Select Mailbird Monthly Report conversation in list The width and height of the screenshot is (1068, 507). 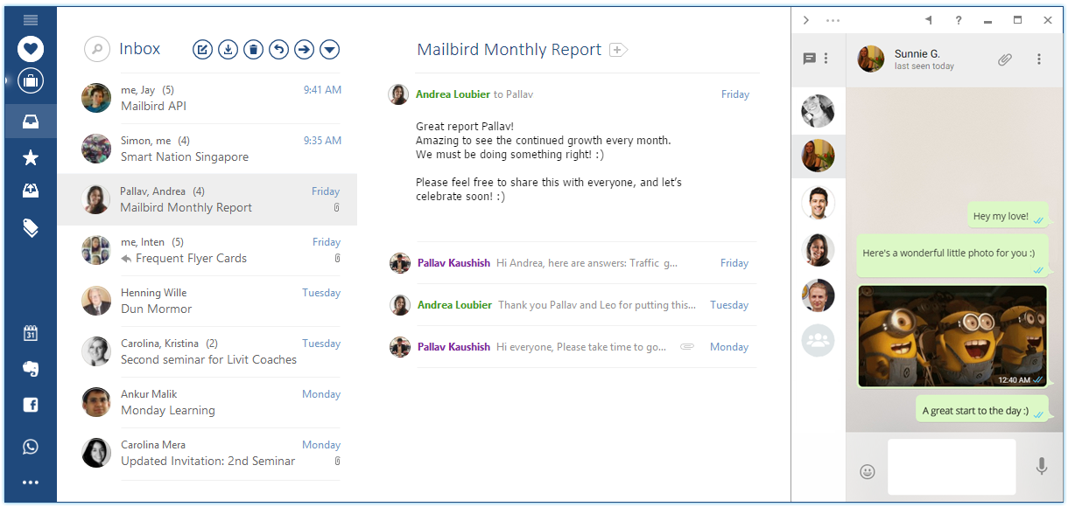pos(208,199)
